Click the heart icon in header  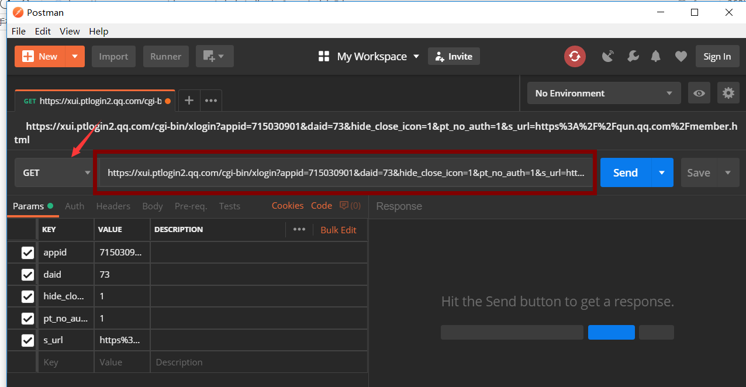(x=681, y=56)
